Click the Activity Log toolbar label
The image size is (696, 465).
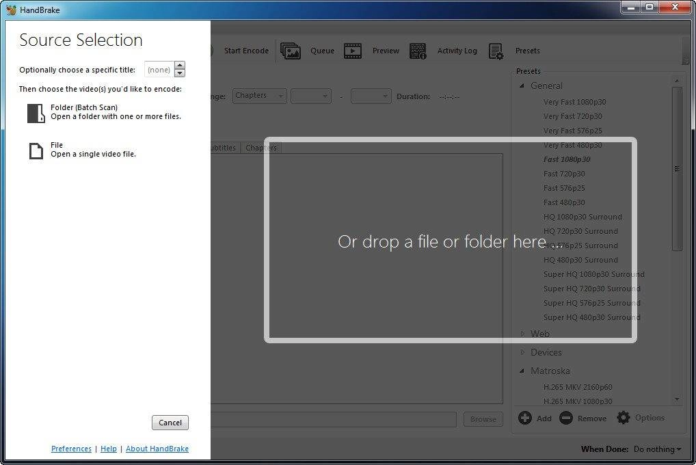457,51
